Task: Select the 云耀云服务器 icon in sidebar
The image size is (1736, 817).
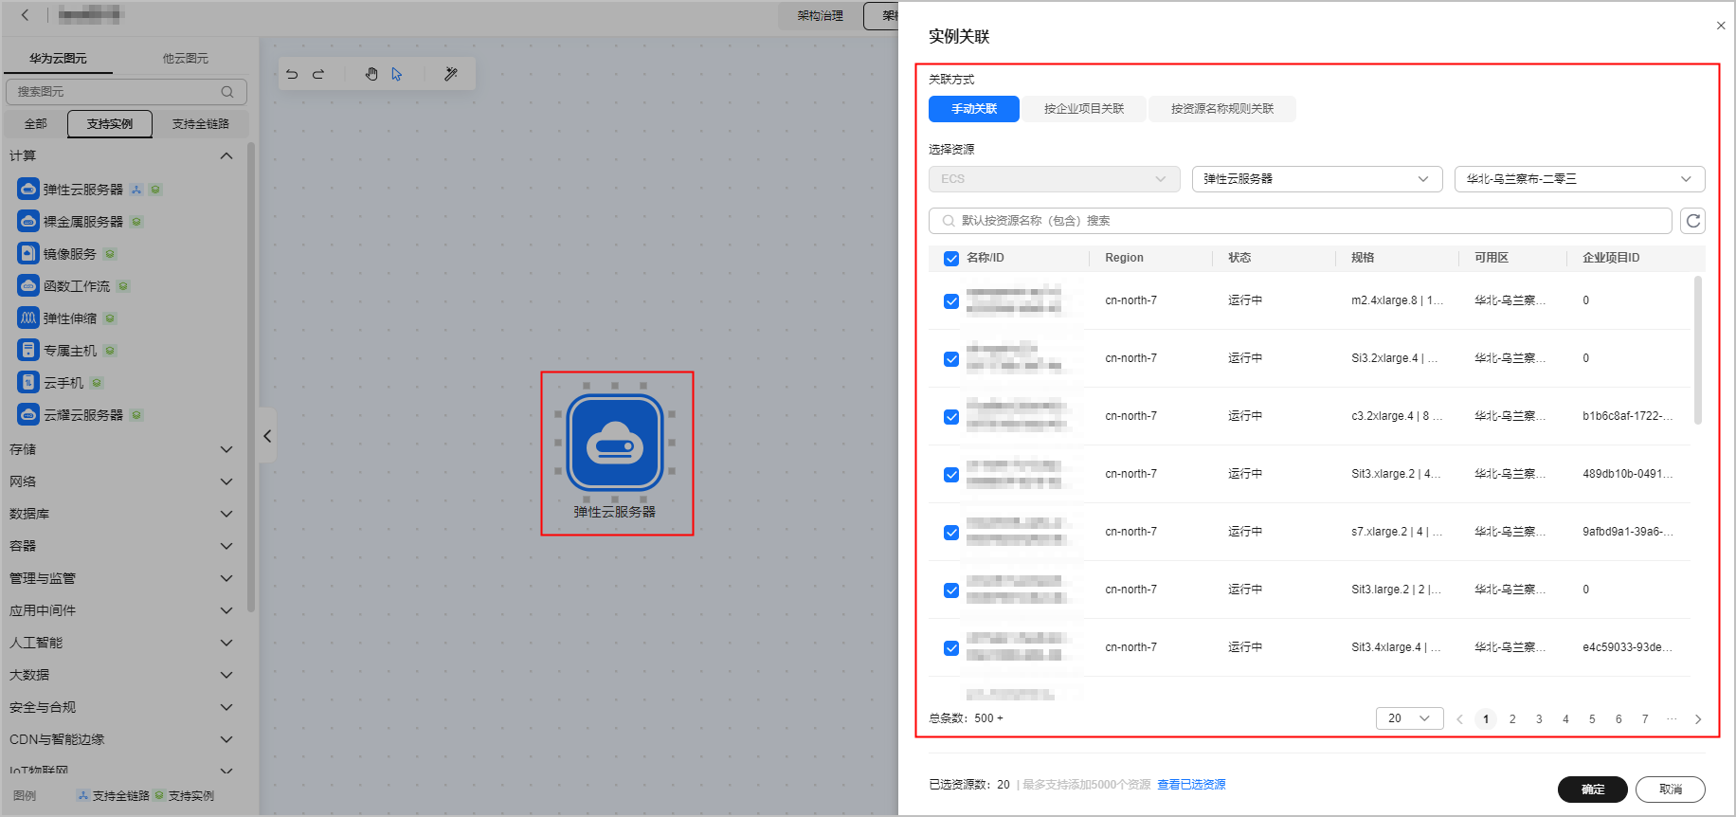Action: (x=28, y=415)
